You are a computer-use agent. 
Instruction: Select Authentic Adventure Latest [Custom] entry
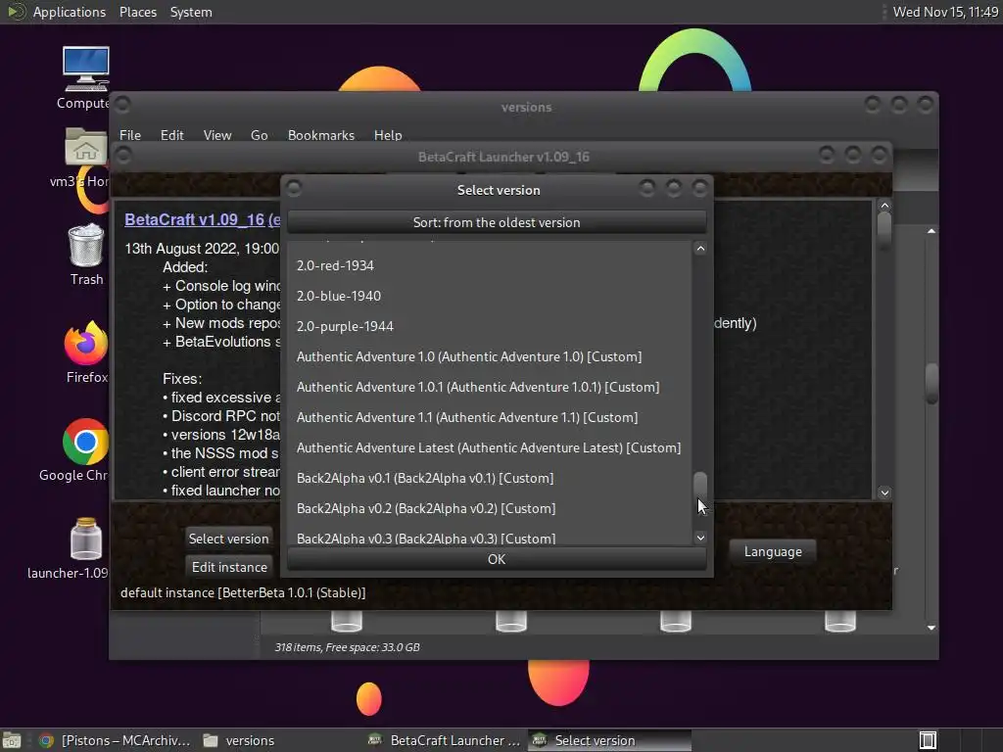[x=490, y=447]
